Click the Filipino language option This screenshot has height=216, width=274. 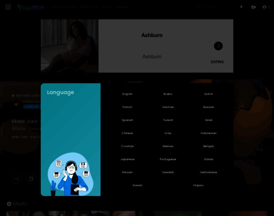point(198,185)
